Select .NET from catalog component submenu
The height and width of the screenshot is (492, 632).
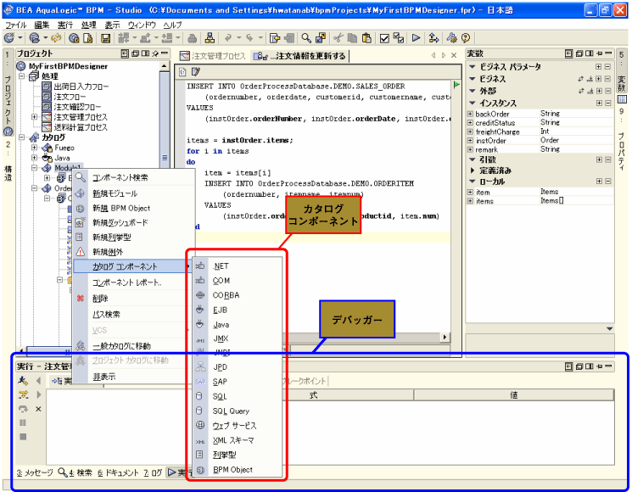[237, 266]
